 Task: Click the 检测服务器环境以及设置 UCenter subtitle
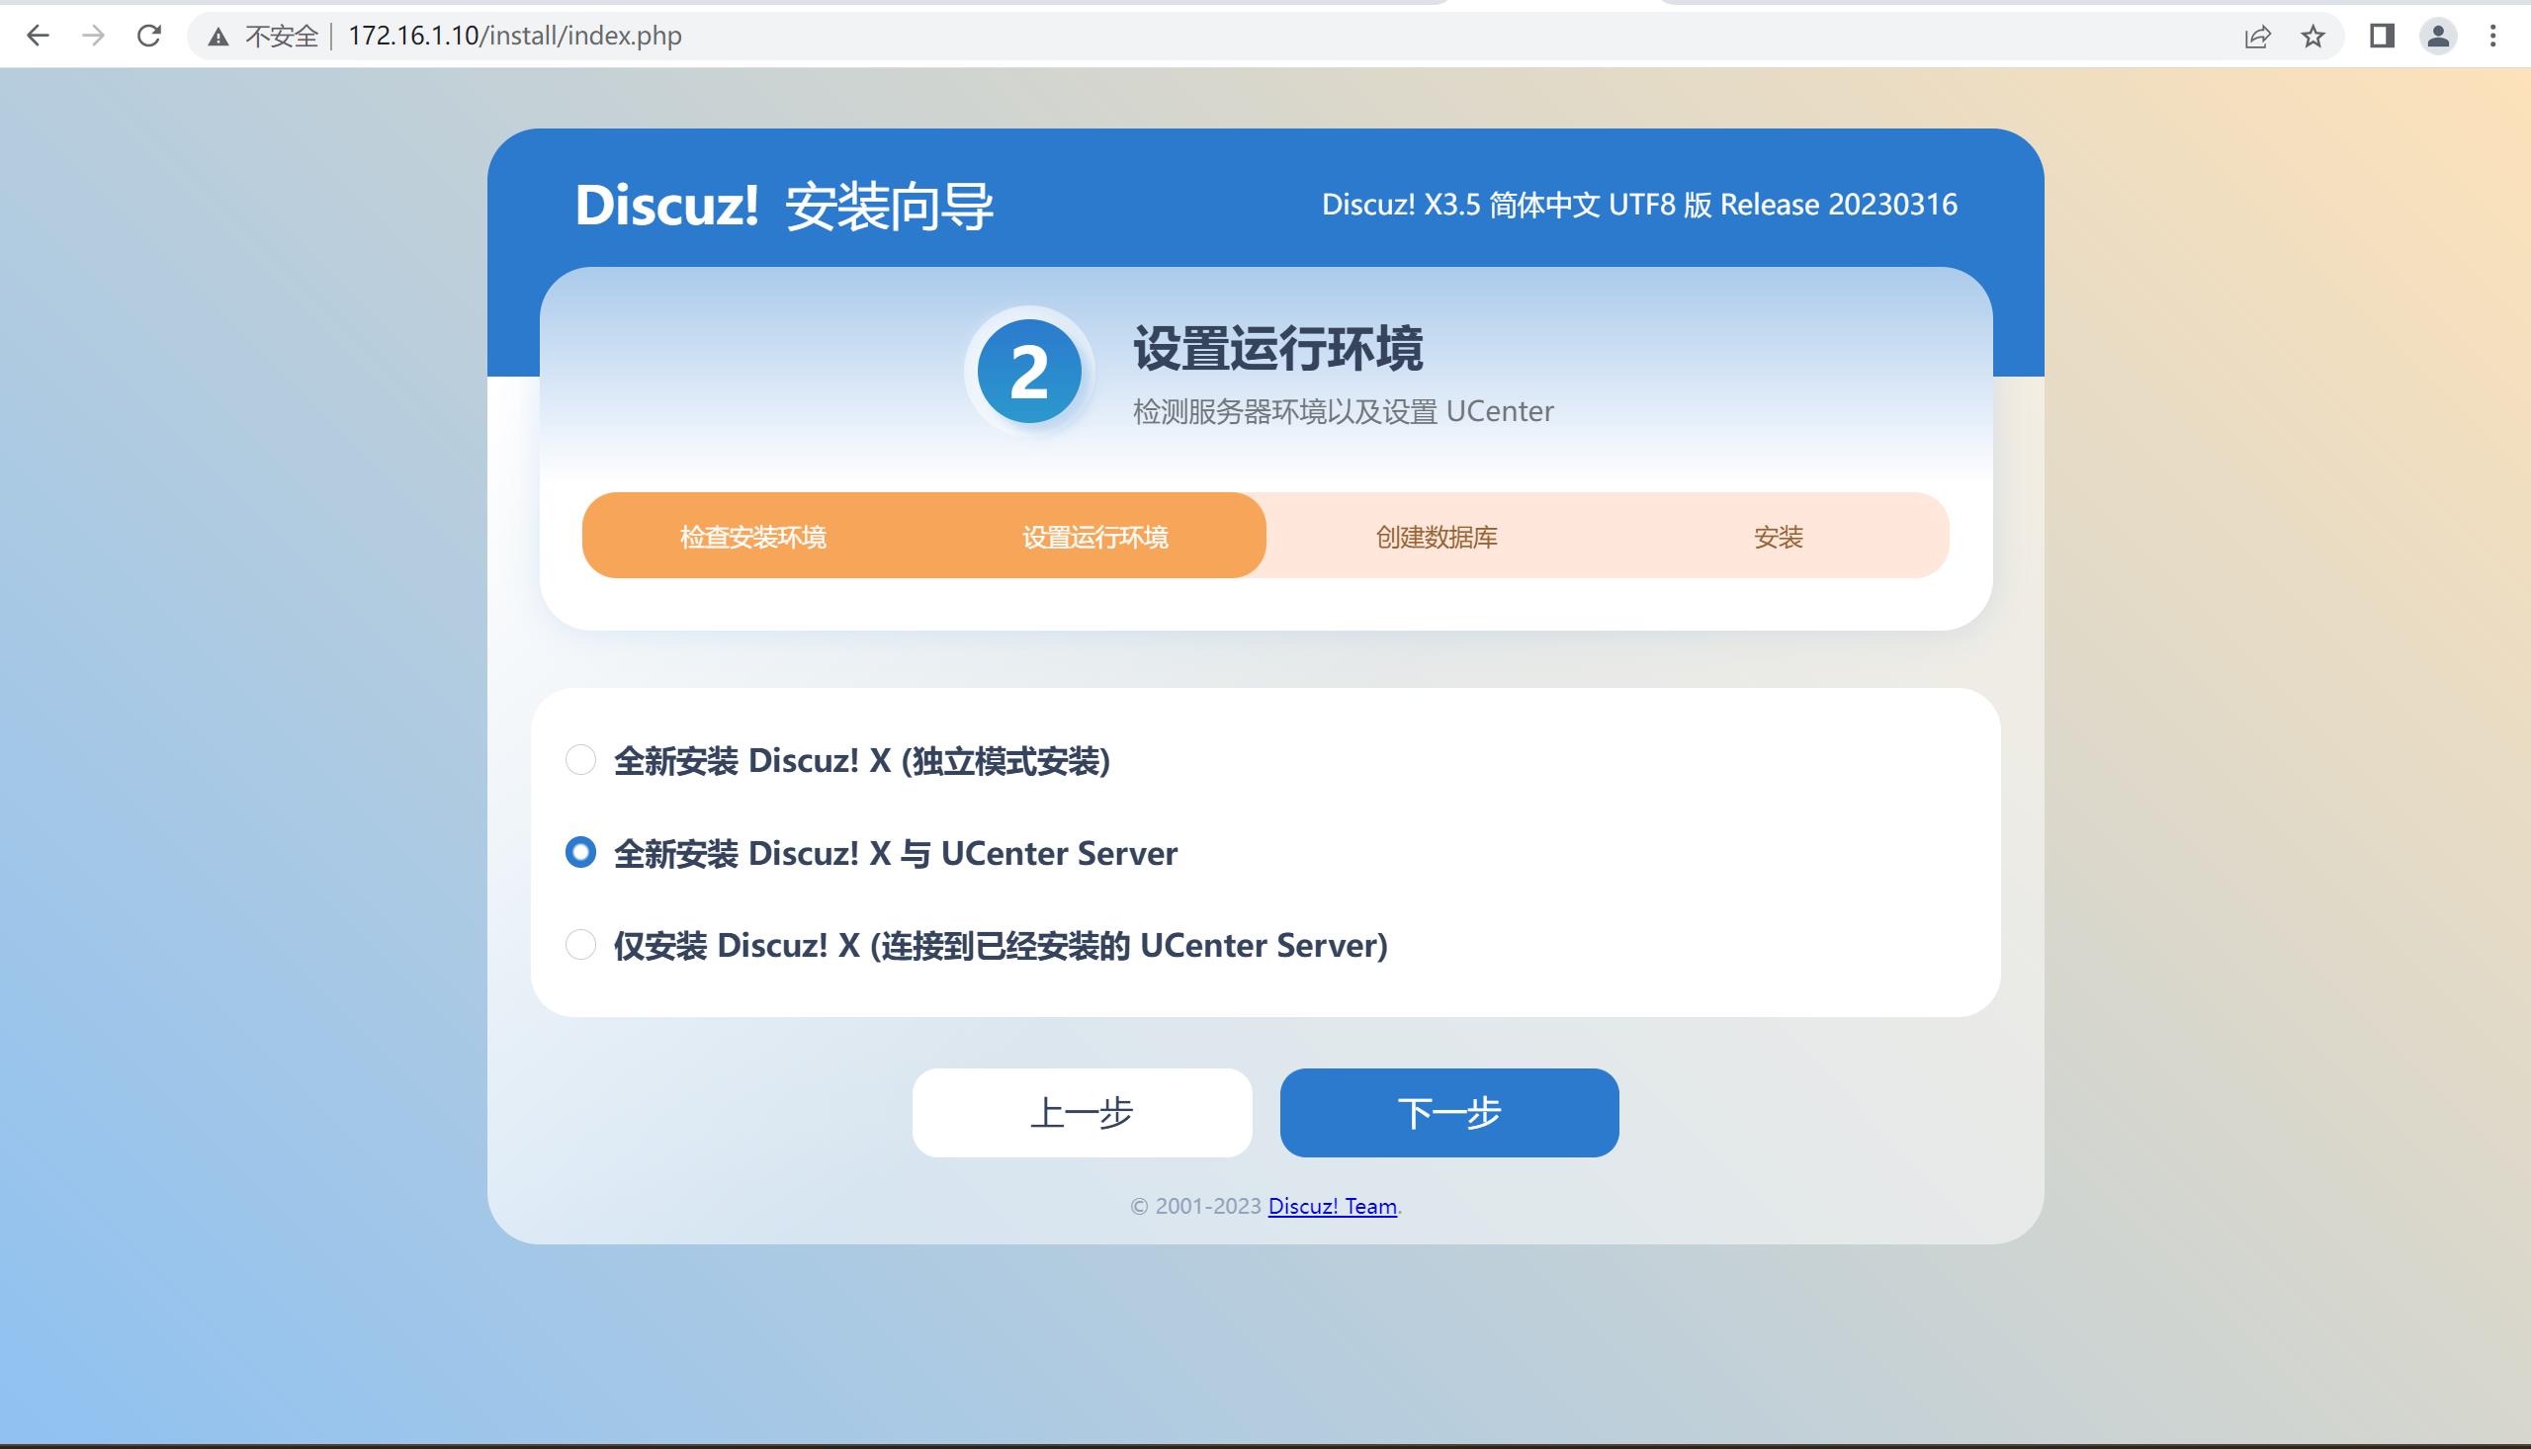1343,411
